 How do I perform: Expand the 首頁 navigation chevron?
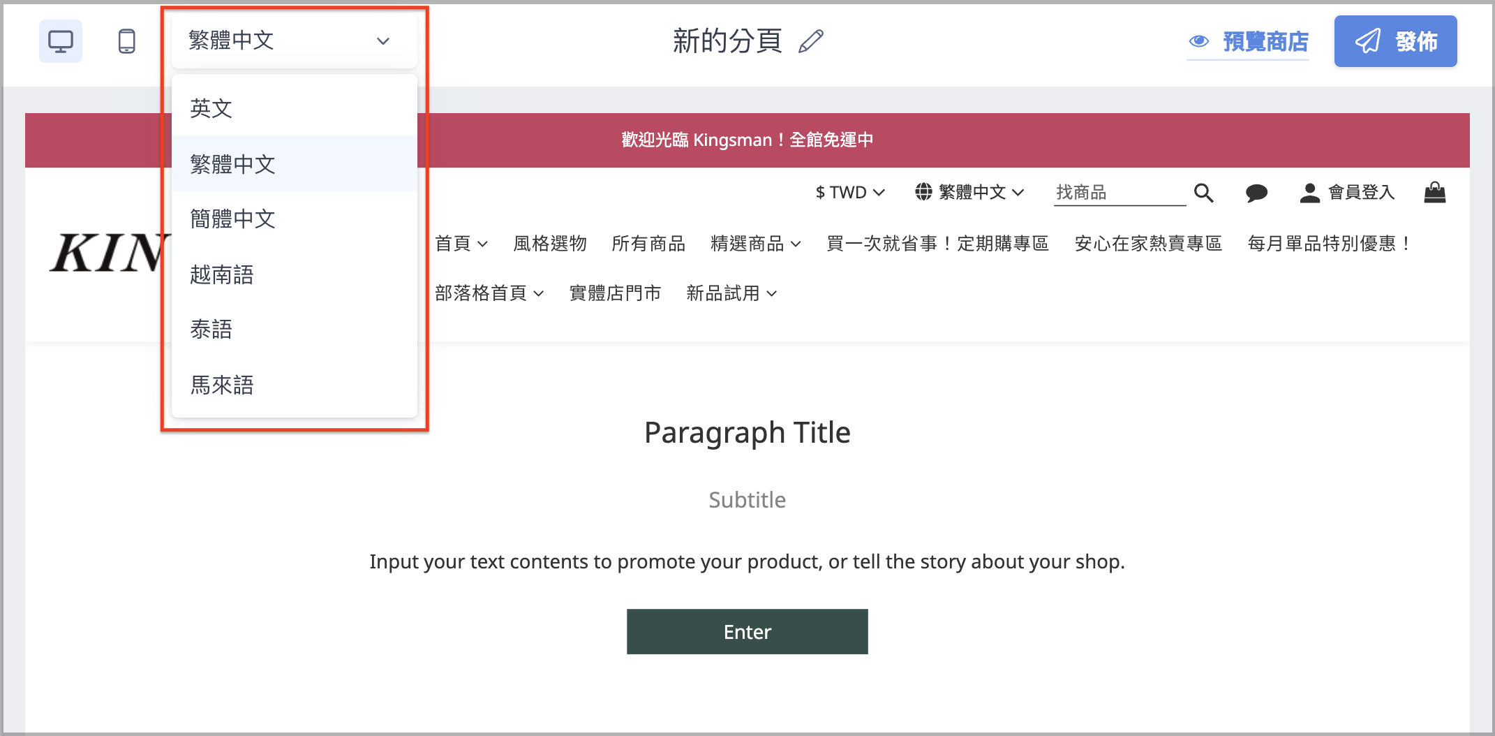click(x=482, y=244)
